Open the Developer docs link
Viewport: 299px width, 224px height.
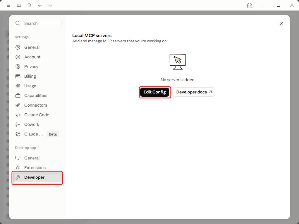tap(194, 92)
